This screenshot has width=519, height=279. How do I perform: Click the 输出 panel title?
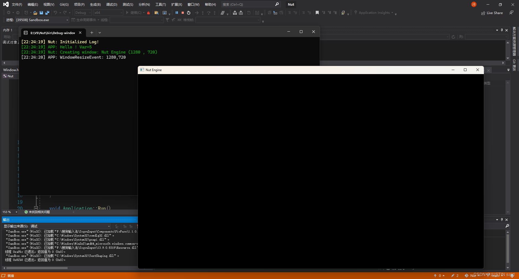click(6, 220)
